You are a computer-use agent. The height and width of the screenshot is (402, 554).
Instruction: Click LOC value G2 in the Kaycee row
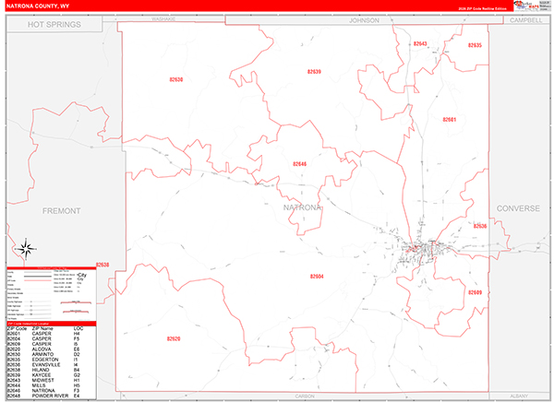77,375
